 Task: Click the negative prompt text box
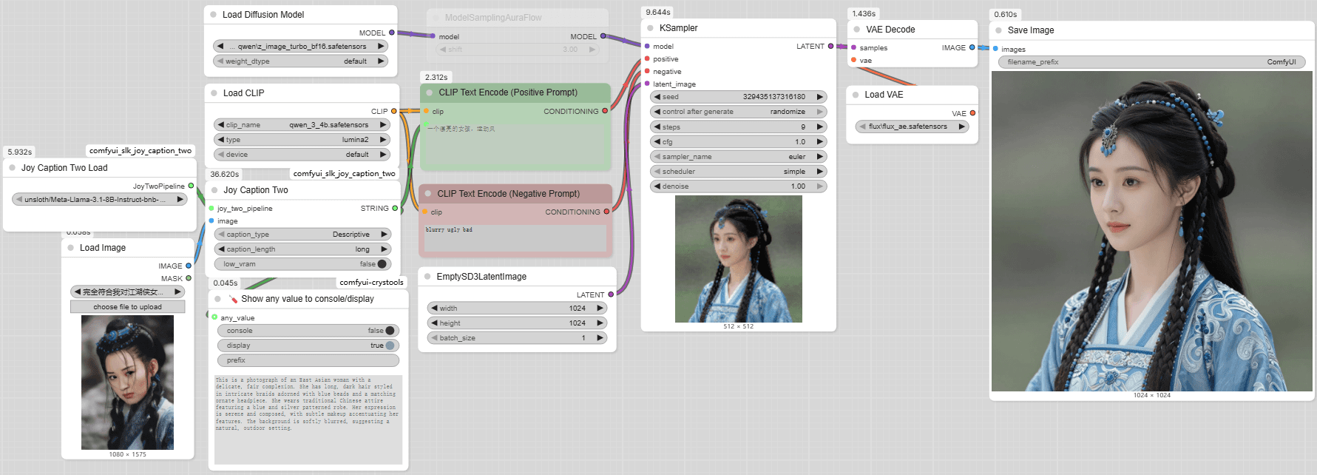pos(515,237)
